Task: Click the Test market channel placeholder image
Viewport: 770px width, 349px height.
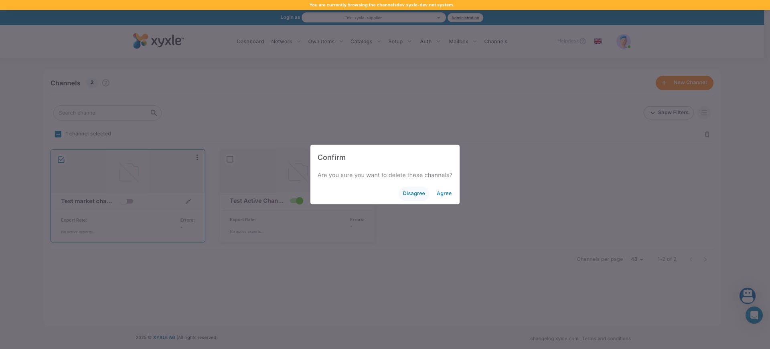Action: [x=129, y=172]
